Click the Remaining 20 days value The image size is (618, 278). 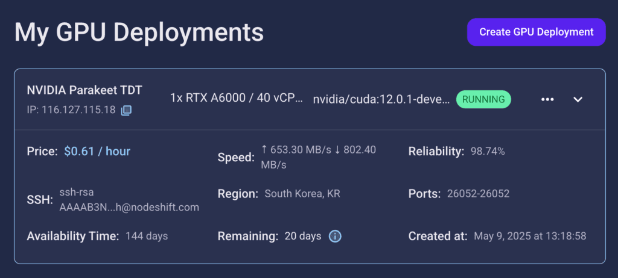pyautogui.click(x=303, y=236)
